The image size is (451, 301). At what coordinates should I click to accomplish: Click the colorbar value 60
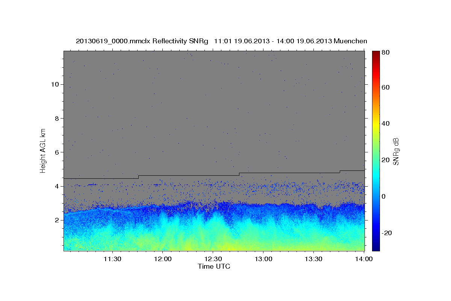click(386, 87)
